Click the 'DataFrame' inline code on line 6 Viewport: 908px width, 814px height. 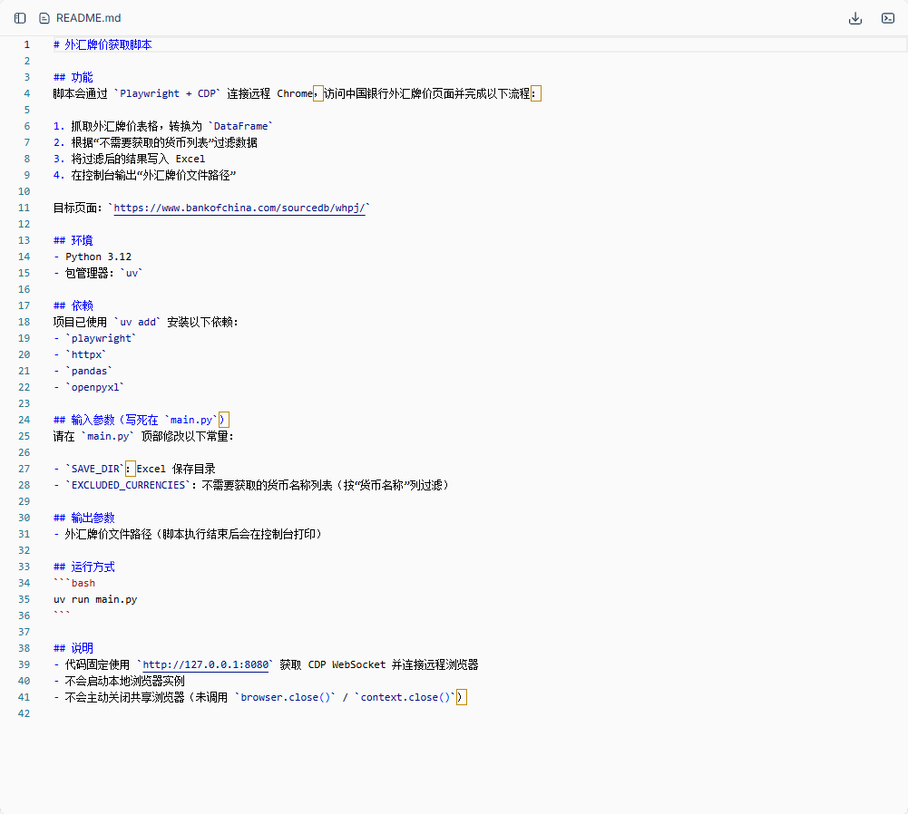pyautogui.click(x=241, y=126)
